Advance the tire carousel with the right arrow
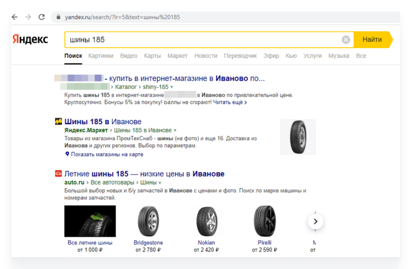Image resolution: width=411 pixels, height=269 pixels. [x=316, y=221]
